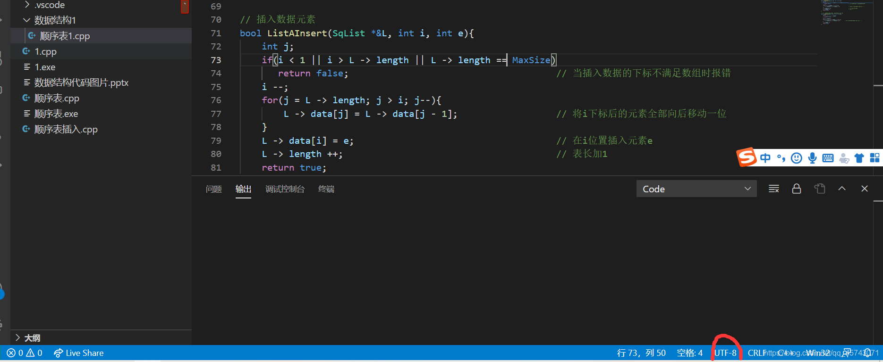Screen dimensions: 883x362
Task: Click the notifications bell in status bar
Action: click(868, 353)
